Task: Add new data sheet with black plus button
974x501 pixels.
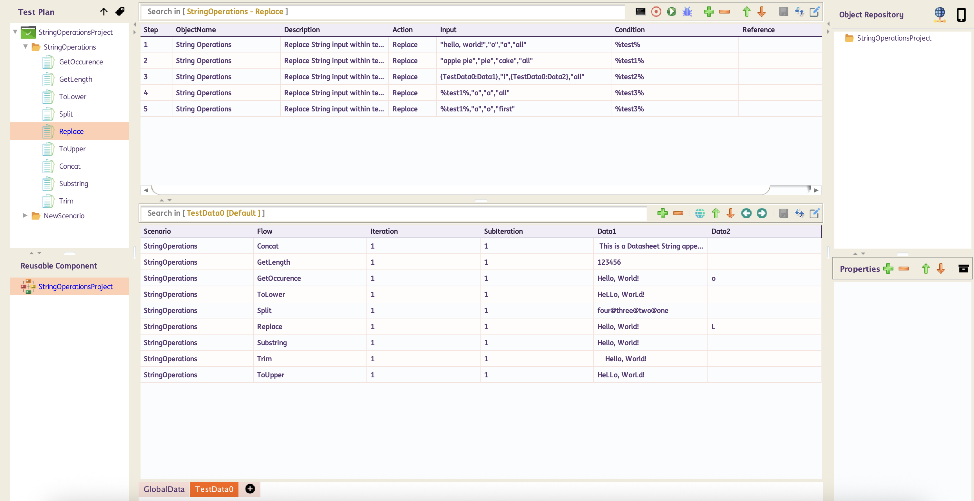Action: pos(250,489)
